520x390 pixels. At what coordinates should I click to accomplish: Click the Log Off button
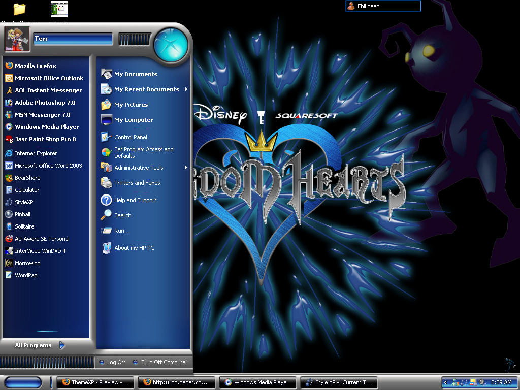[114, 362]
